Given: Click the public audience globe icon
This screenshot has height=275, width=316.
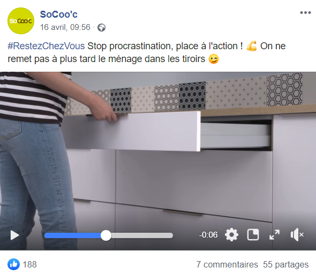Looking at the screenshot, I should 101,28.
